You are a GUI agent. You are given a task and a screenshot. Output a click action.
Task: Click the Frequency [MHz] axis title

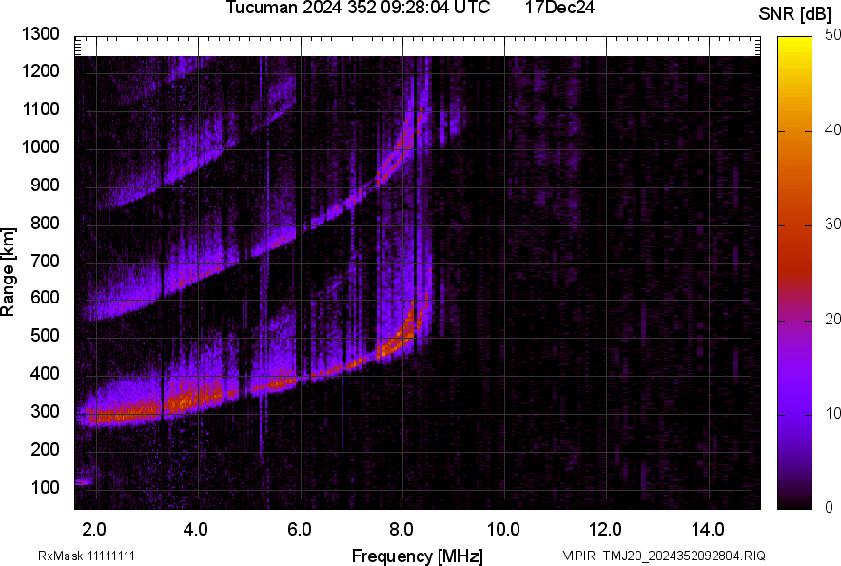point(418,556)
